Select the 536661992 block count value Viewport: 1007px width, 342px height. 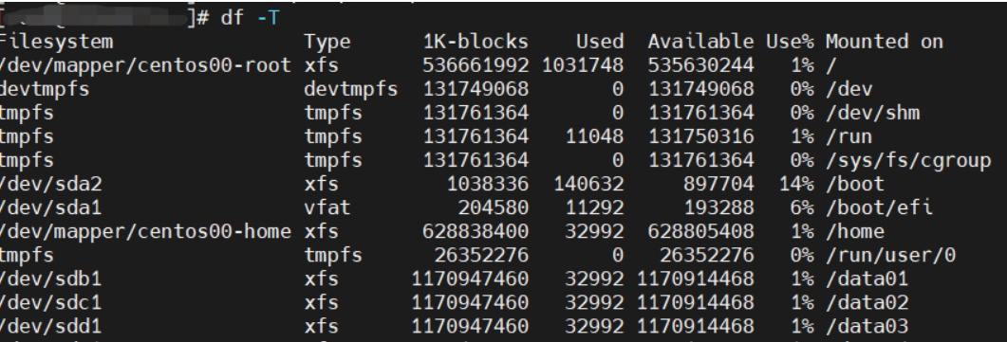pos(476,65)
